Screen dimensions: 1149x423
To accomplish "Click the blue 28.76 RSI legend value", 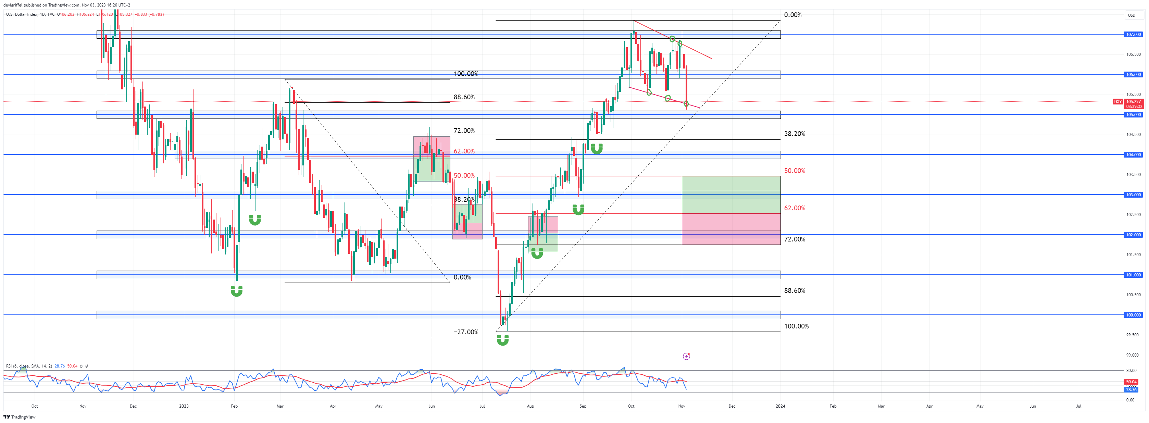I will (x=60, y=366).
